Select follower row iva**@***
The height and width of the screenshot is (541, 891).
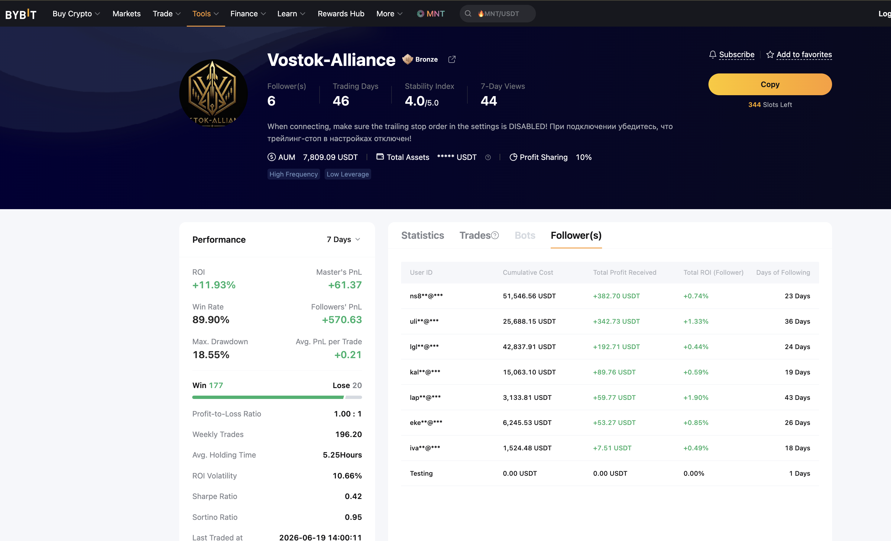(610, 448)
